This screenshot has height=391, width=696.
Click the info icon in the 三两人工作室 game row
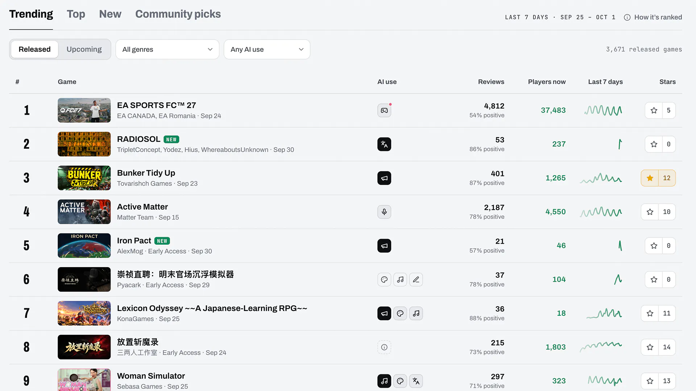coord(384,347)
